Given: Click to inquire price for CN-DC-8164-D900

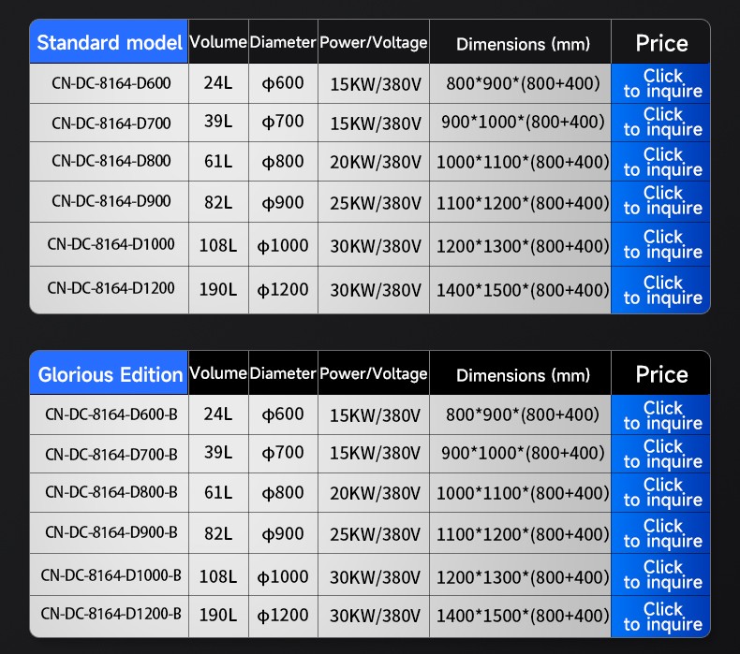Looking at the screenshot, I should click(x=660, y=201).
